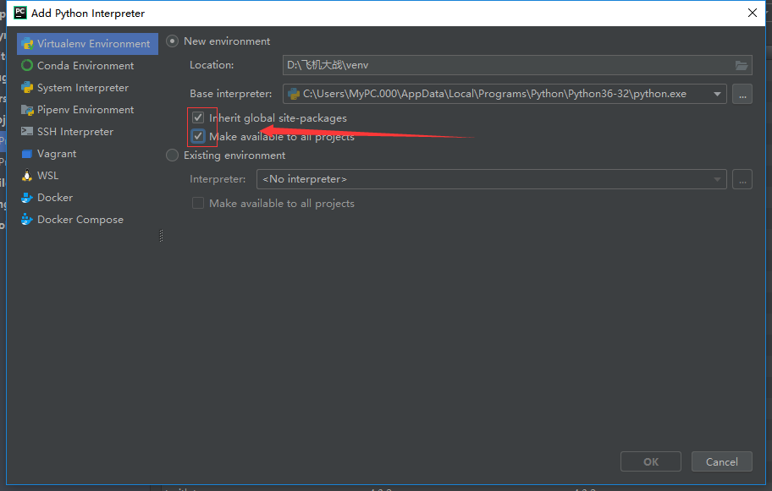
Task: Select the Docker icon
Action: point(27,197)
